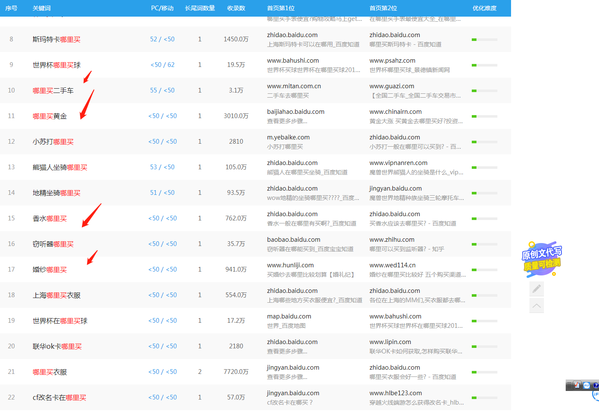
Task: Click the 优化难度 column header
Action: pos(485,8)
